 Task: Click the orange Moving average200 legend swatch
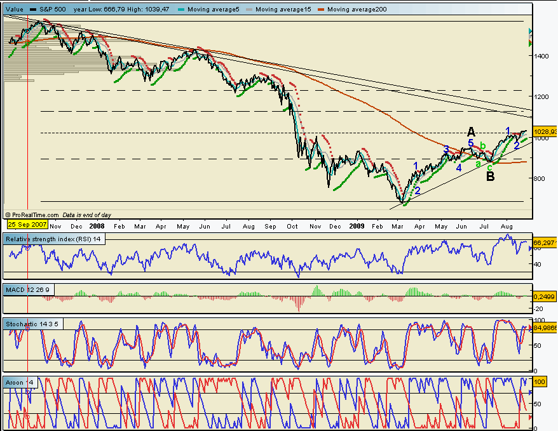coord(321,10)
